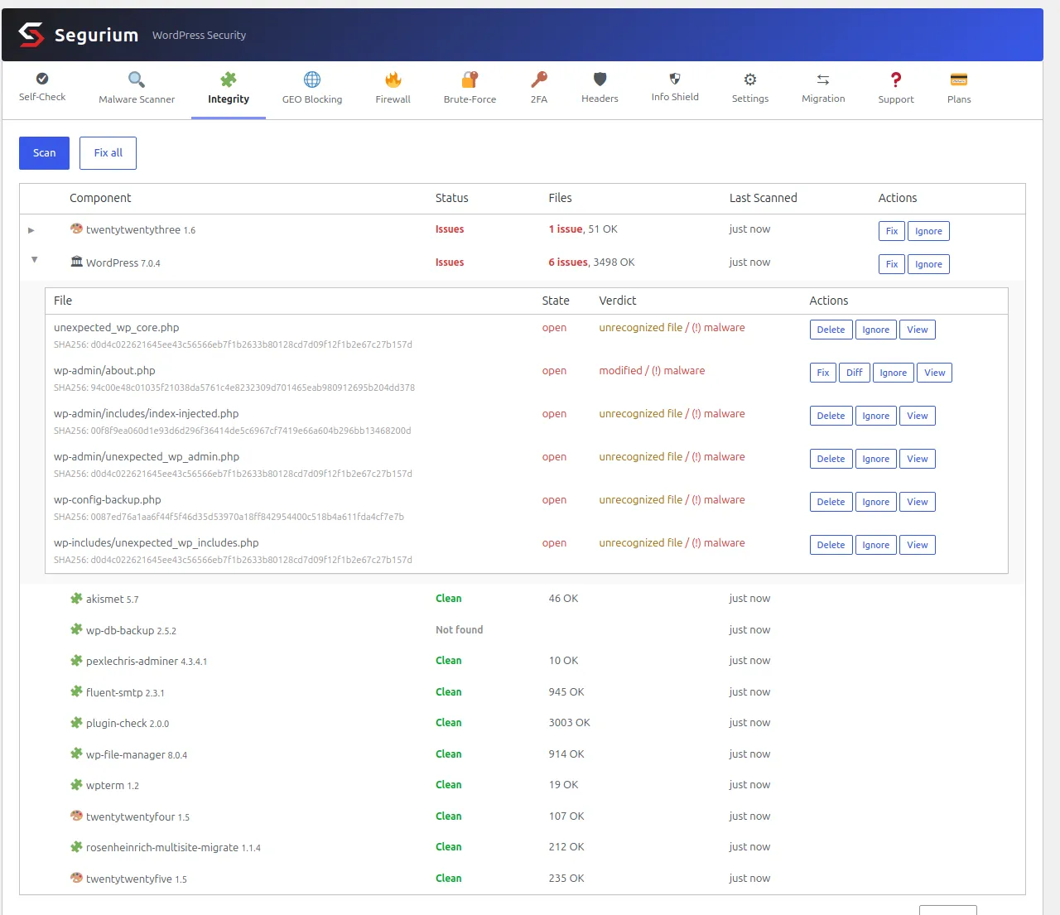1060x915 pixels.
Task: View wp-includes/unexpected_wp_includes.php
Action: (918, 545)
